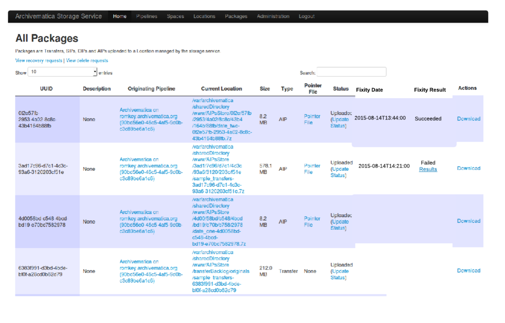Open the Spaces page from navigation bar
This screenshot has height=323, width=505.
click(175, 16)
